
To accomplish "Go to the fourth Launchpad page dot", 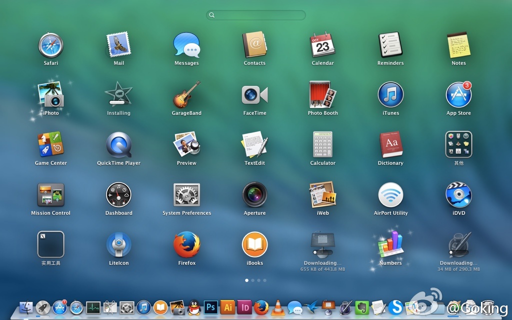I will [x=264, y=280].
